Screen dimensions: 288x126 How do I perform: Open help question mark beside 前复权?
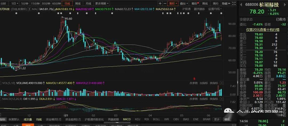tap(29, 9)
